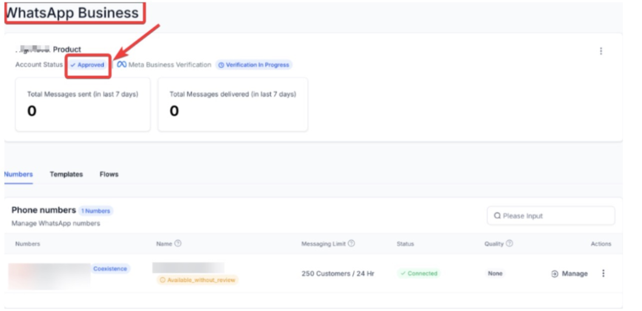Focus the Please Input search field
Viewport: 642px width, 311px height.
555,216
